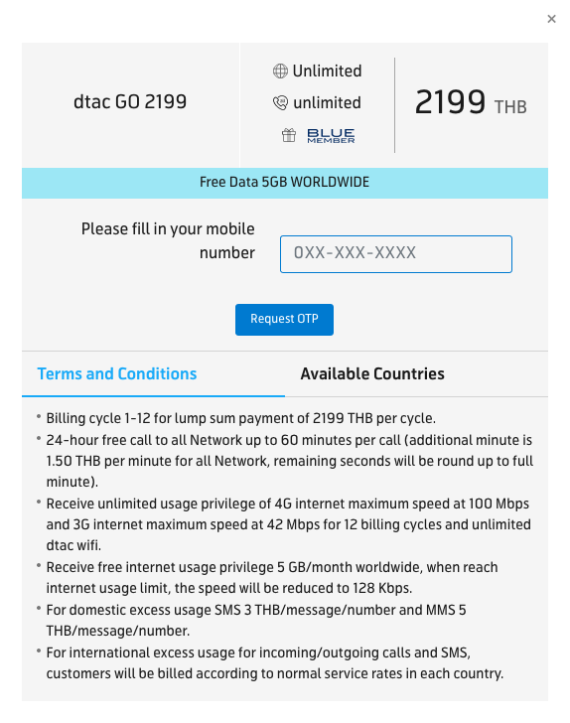This screenshot has width=570, height=723.
Task: Click the billing cycle 1-12 term
Action: (x=240, y=418)
